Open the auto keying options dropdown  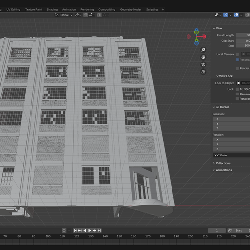coord(69,230)
